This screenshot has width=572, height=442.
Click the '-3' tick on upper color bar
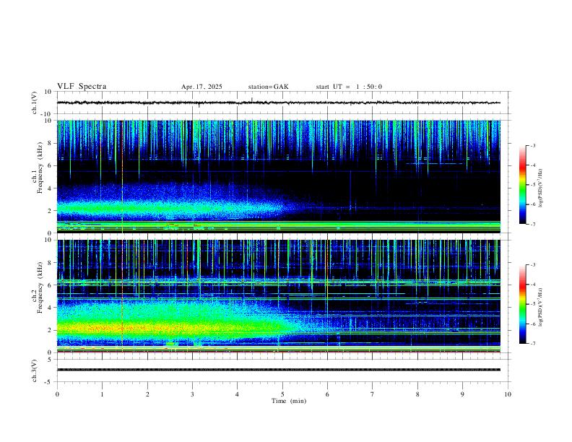pyautogui.click(x=532, y=146)
